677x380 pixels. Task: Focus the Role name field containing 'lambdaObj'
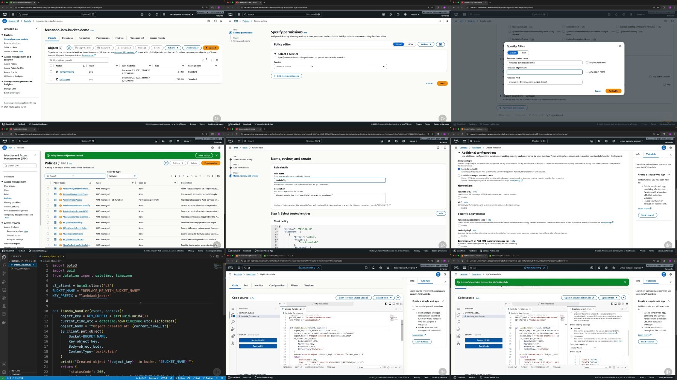(x=329, y=180)
